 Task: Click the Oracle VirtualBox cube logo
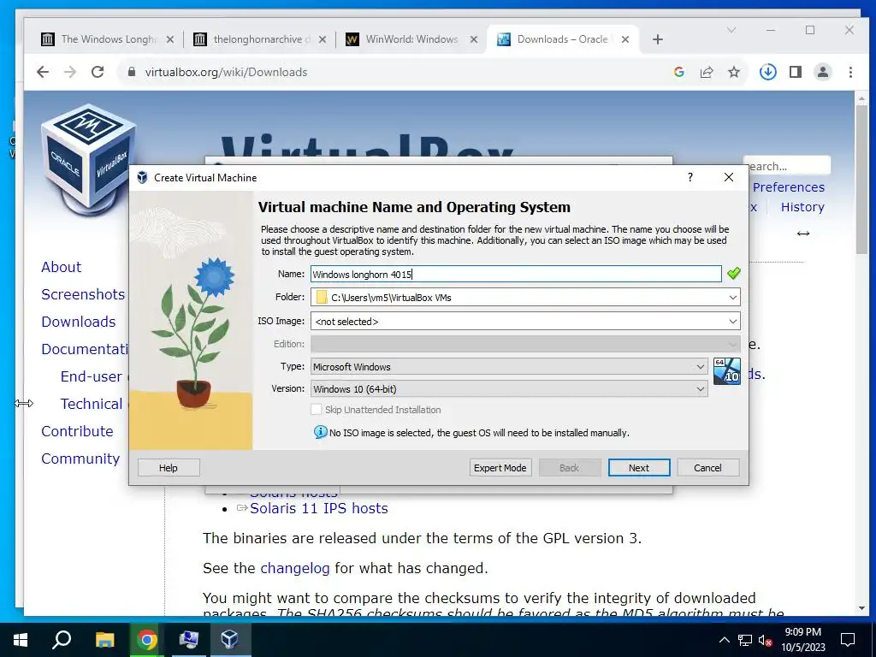(x=89, y=159)
